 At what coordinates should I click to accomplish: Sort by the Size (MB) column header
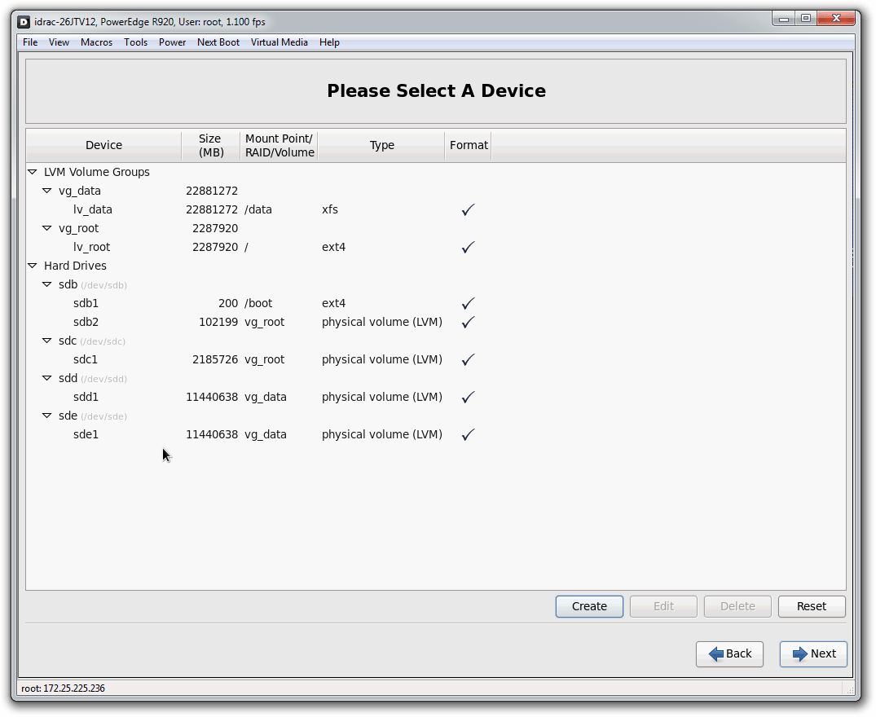pyautogui.click(x=209, y=146)
